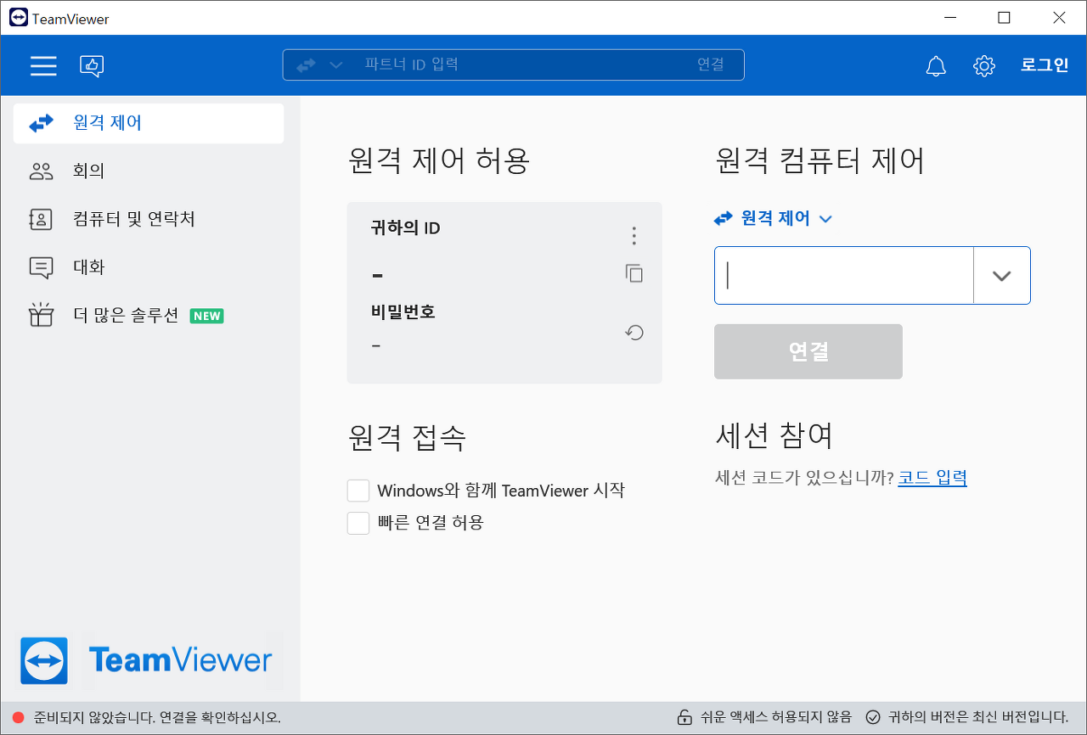Click the gift box icon
1087x735 pixels.
(x=41, y=315)
